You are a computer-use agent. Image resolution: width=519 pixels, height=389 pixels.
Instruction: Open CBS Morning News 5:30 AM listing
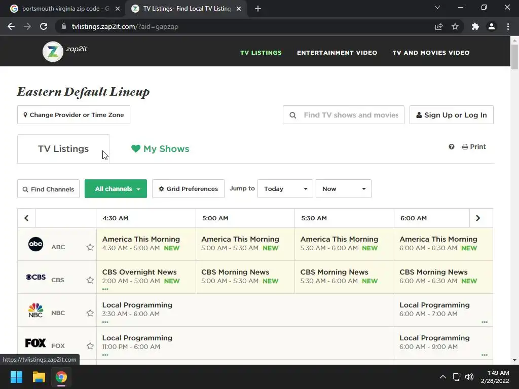pos(344,277)
